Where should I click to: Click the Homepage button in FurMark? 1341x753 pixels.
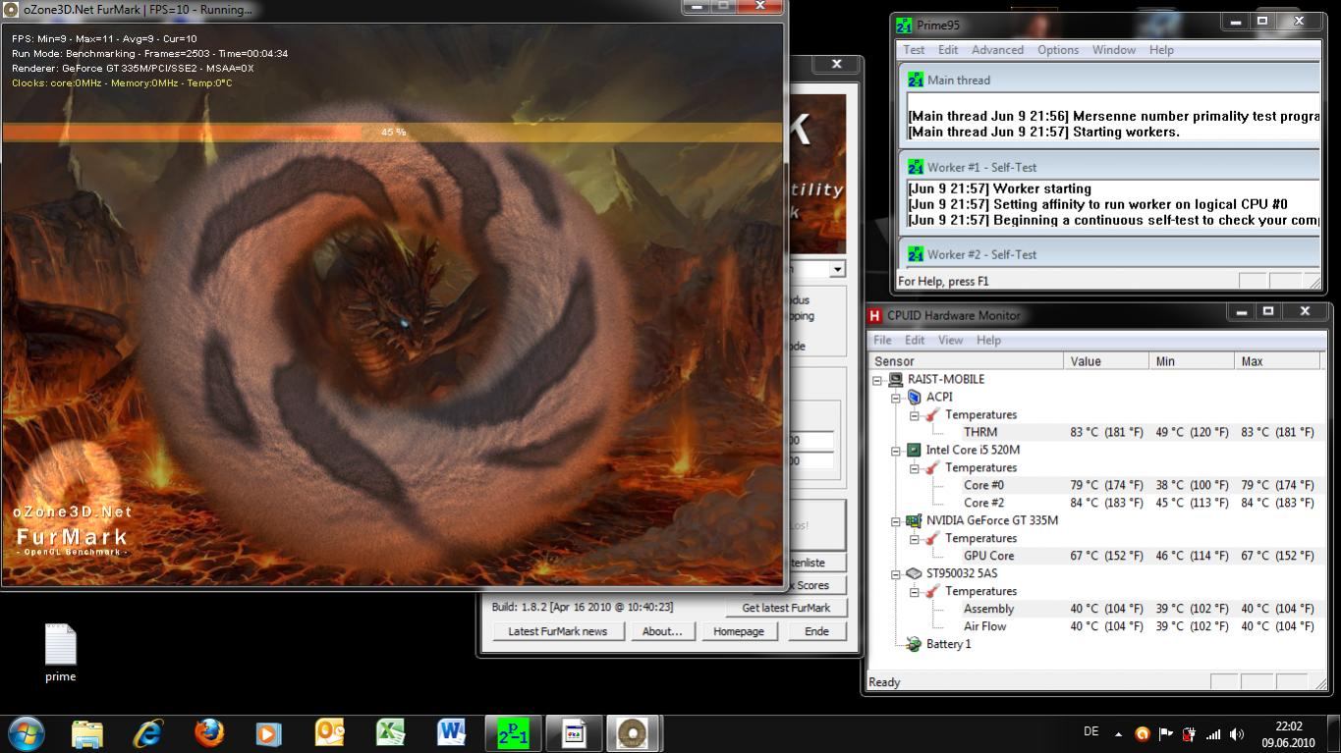739,631
